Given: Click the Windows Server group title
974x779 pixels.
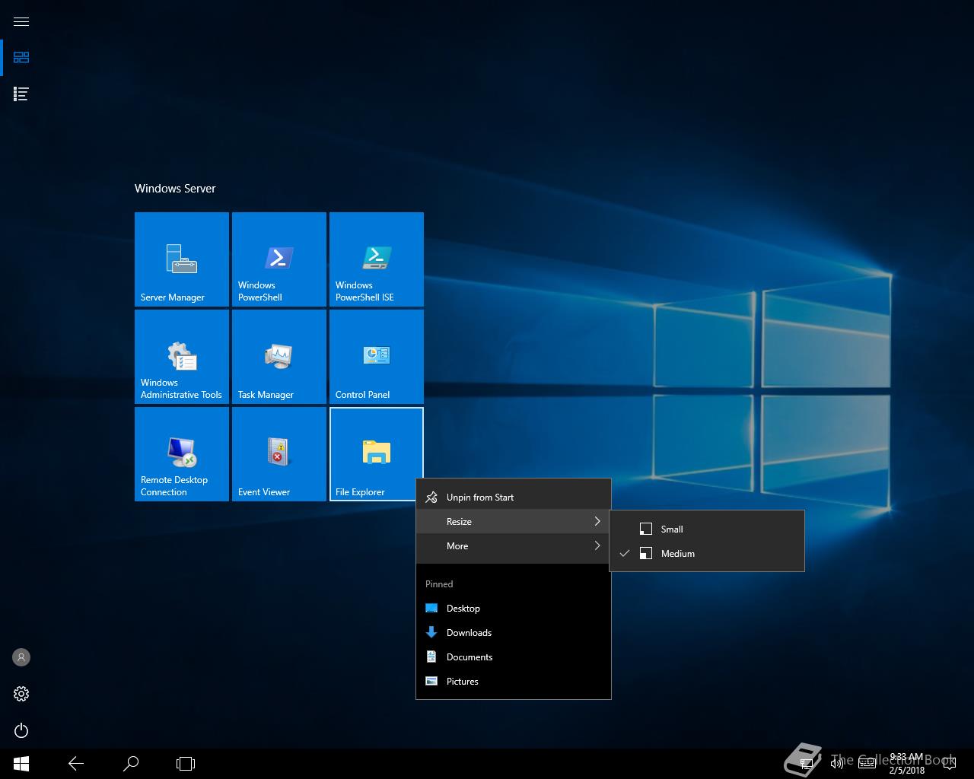Looking at the screenshot, I should [x=175, y=189].
